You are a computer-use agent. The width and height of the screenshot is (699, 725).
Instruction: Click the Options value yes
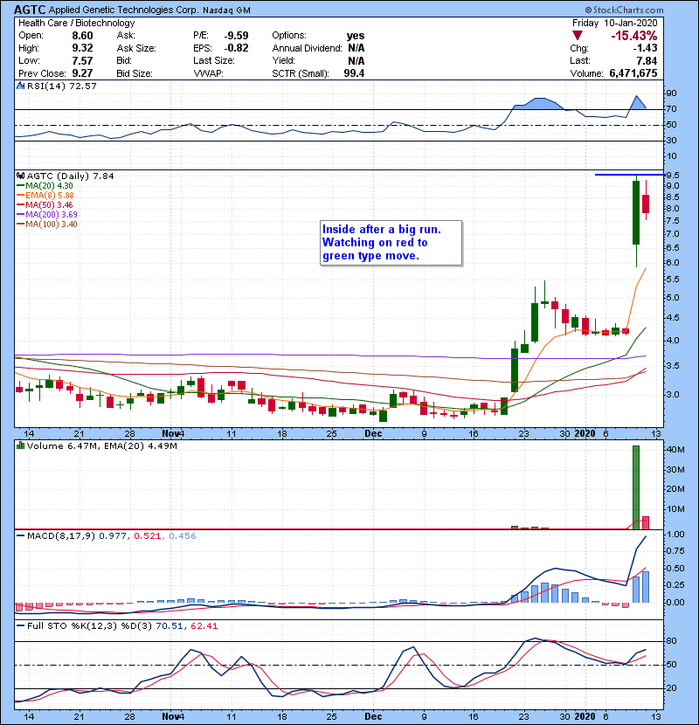[356, 36]
